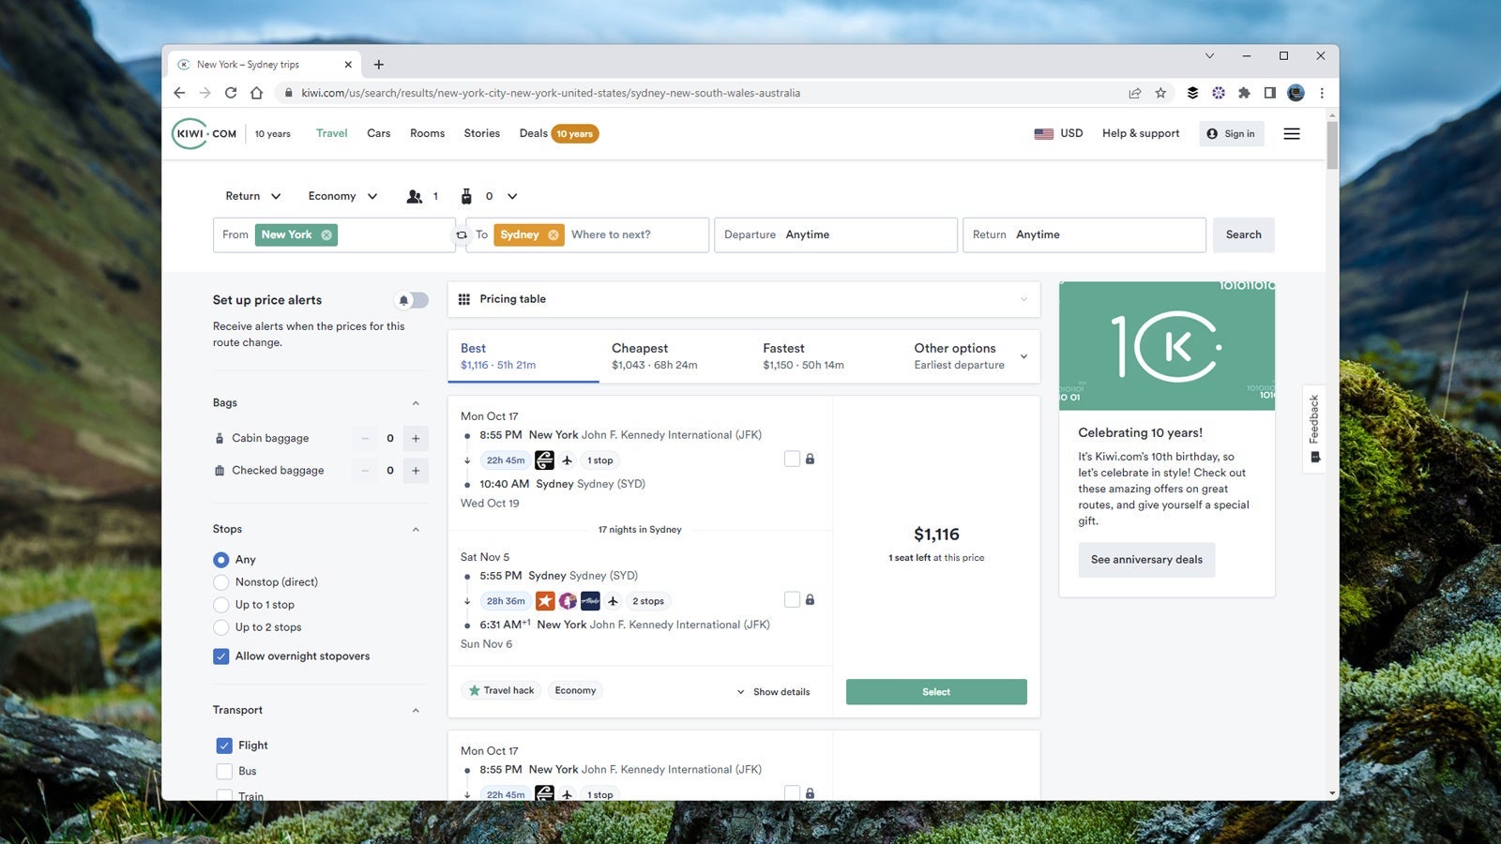Open the Travel nav item
Screen dimensions: 1501x844
pyautogui.click(x=331, y=133)
